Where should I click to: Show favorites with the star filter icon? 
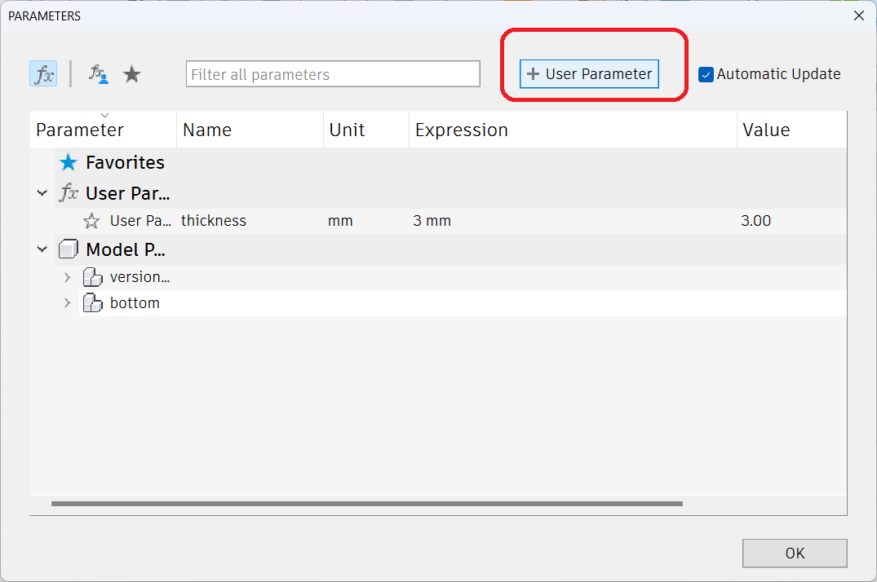(x=131, y=74)
